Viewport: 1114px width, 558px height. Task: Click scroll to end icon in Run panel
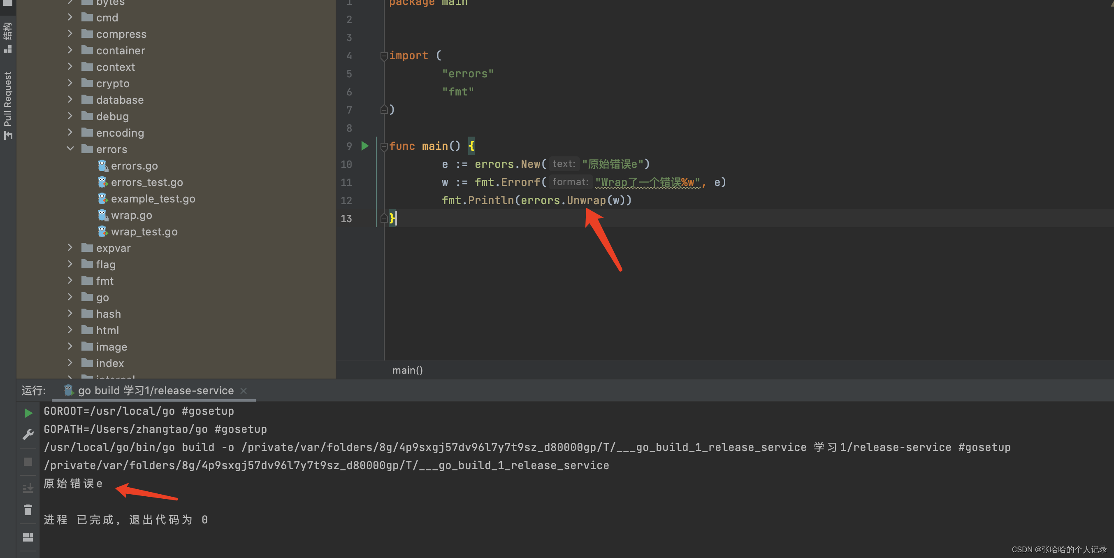tap(28, 488)
